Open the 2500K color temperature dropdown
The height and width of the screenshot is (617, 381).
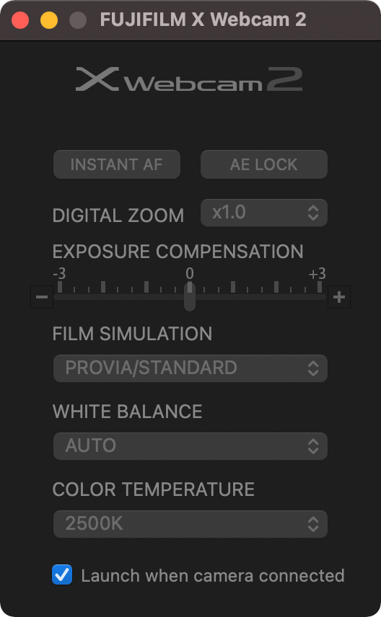[190, 524]
